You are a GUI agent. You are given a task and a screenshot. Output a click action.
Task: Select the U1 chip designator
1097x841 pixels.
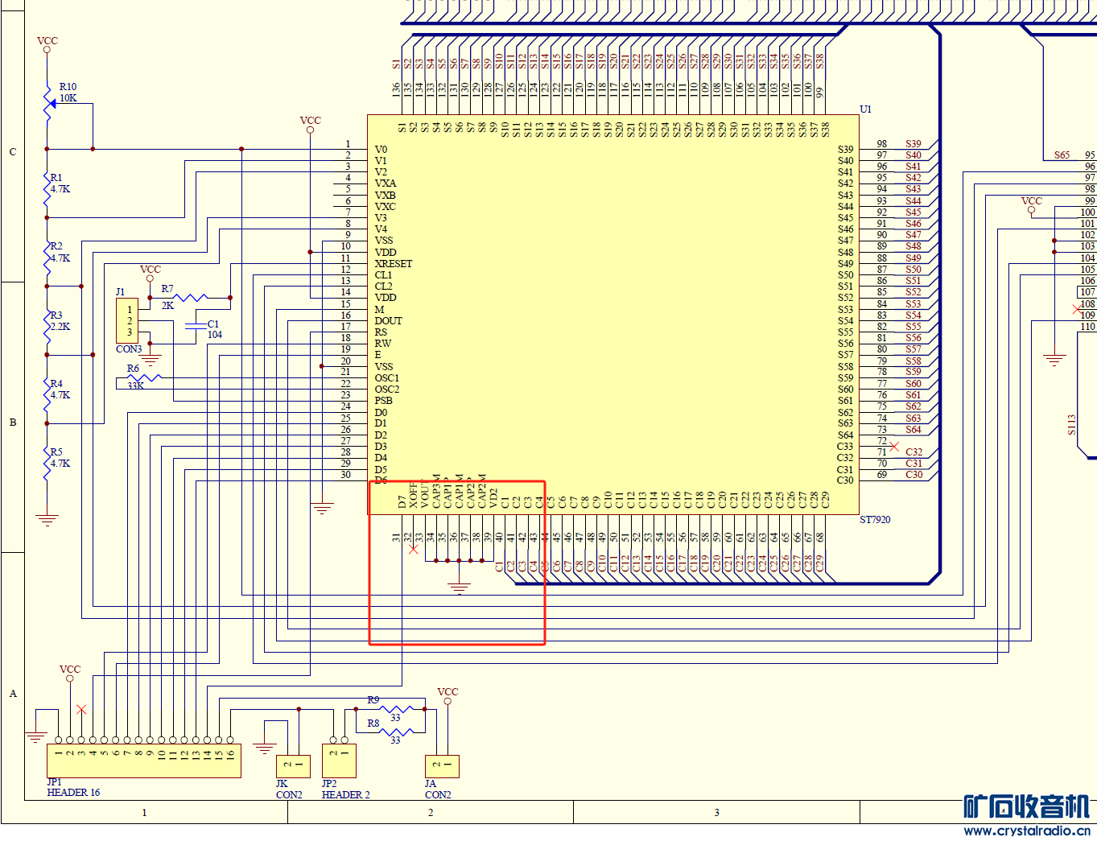pyautogui.click(x=866, y=109)
